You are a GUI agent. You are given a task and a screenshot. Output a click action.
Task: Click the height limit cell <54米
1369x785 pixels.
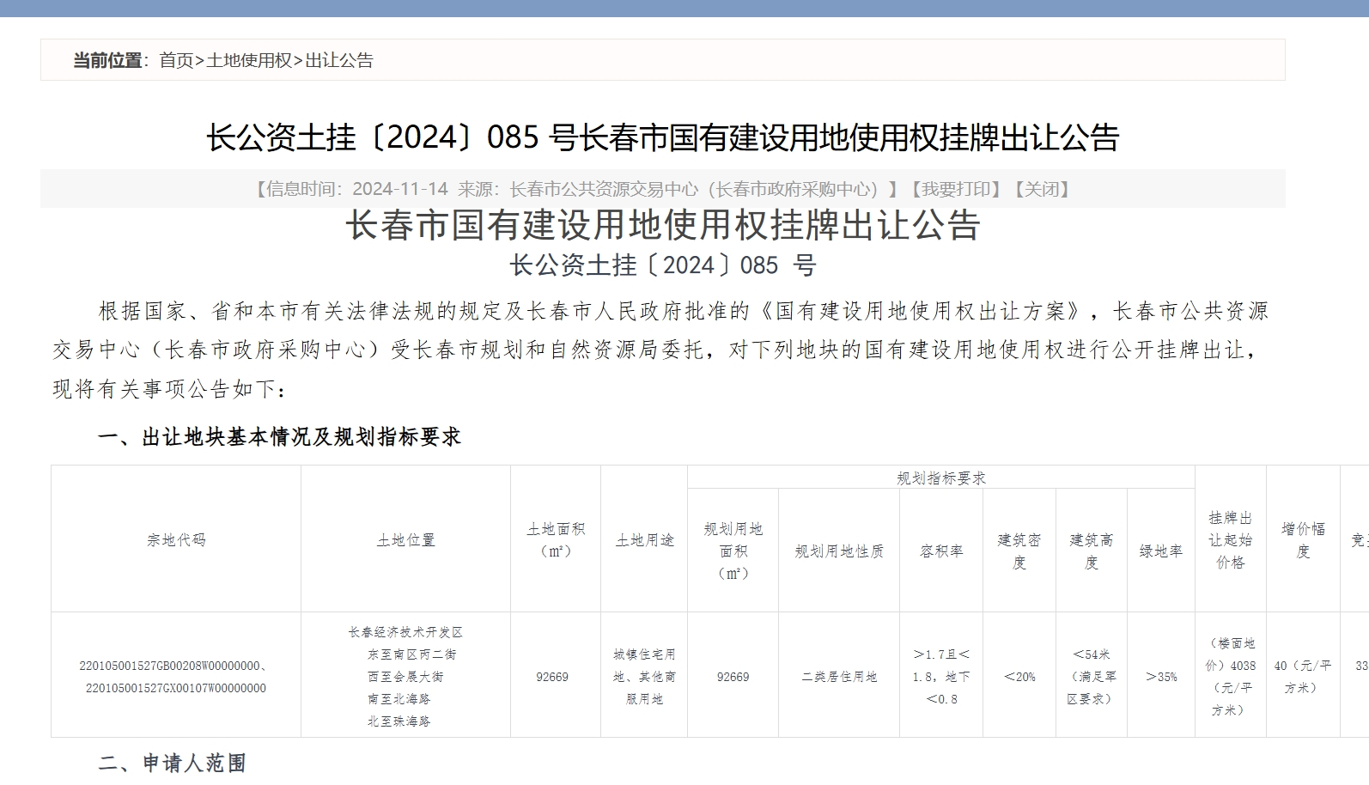click(1091, 677)
